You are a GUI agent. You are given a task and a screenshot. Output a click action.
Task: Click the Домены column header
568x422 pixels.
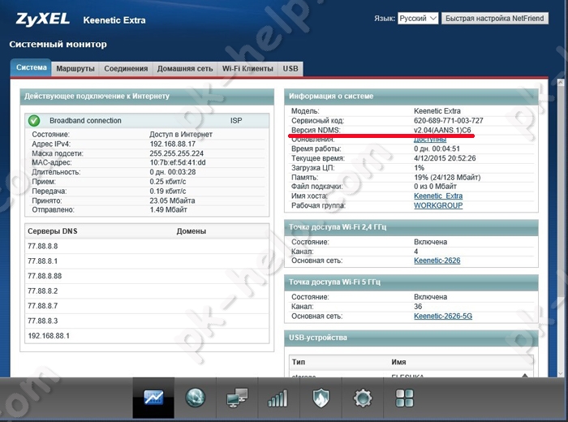[191, 231]
